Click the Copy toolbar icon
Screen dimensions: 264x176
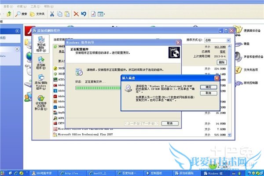click(x=59, y=14)
